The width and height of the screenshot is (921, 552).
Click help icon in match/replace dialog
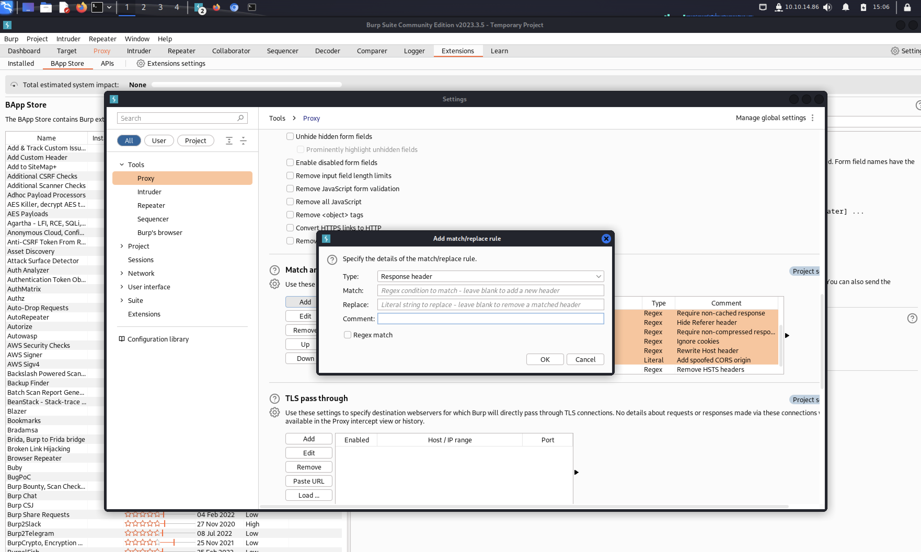[332, 259]
